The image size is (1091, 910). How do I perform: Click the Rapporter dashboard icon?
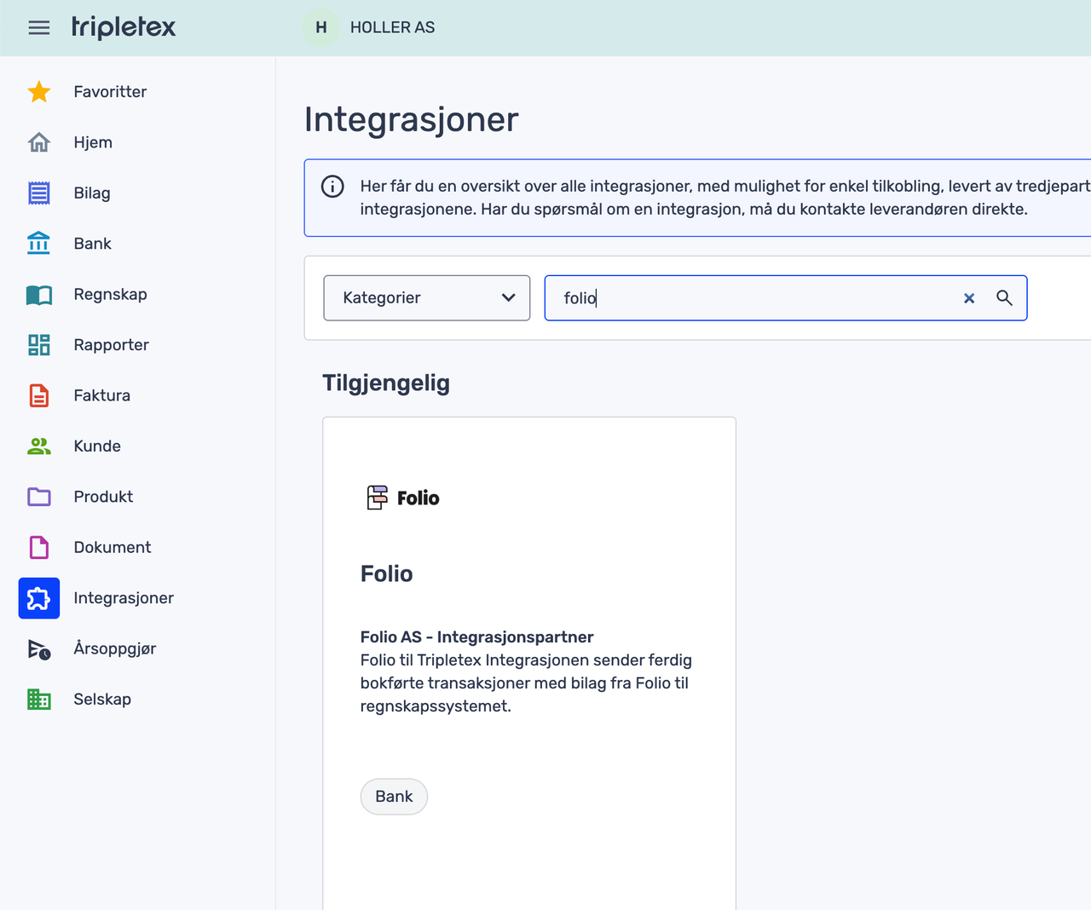pyautogui.click(x=39, y=345)
